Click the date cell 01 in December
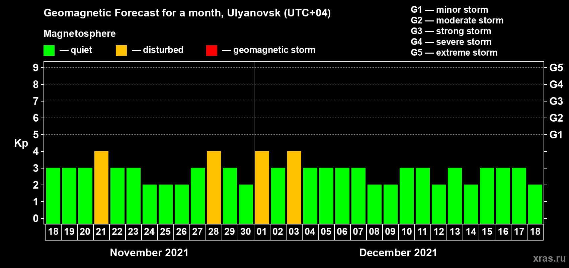 tap(262, 232)
